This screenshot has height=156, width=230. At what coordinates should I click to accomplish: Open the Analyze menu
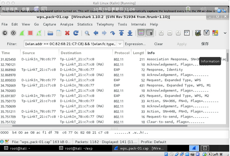[x=67, y=24]
